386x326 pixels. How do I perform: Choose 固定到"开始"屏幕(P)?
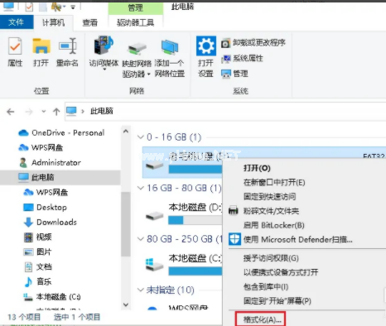(x=277, y=301)
